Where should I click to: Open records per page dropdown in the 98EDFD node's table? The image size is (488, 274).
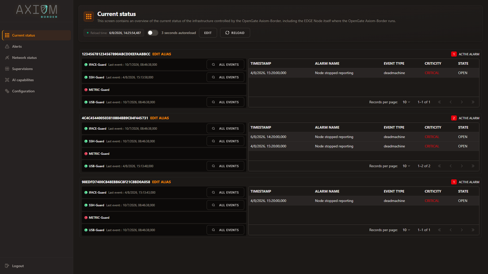point(406,230)
